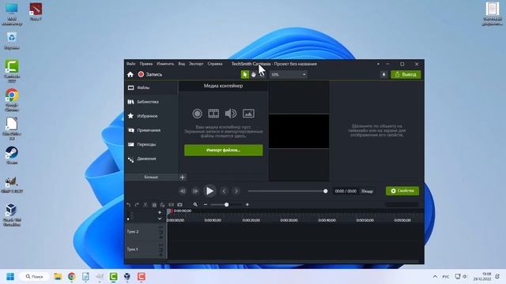Select the arrow edit mode tool
The width and height of the screenshot is (506, 284).
pos(245,74)
